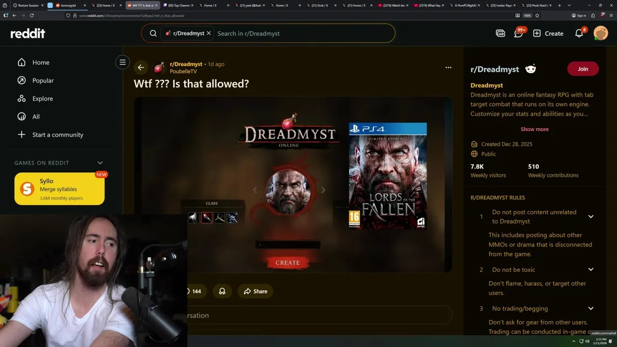Give an award to the post
Viewport: 617px width, 347px height.
222,291
